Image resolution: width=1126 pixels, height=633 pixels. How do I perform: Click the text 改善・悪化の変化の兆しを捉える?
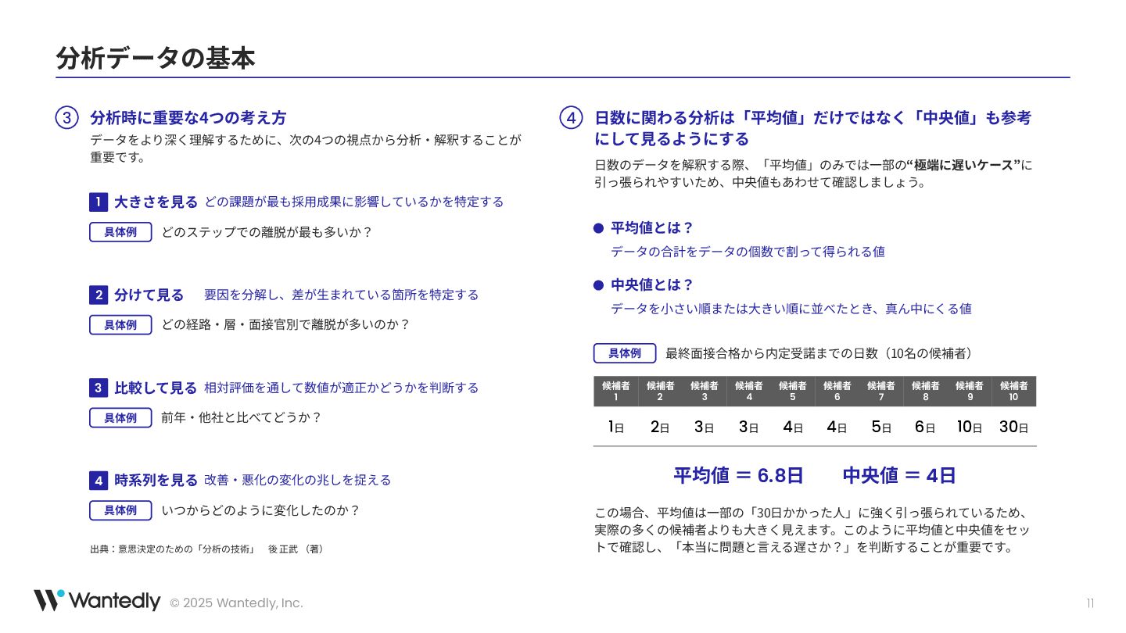pyautogui.click(x=298, y=481)
